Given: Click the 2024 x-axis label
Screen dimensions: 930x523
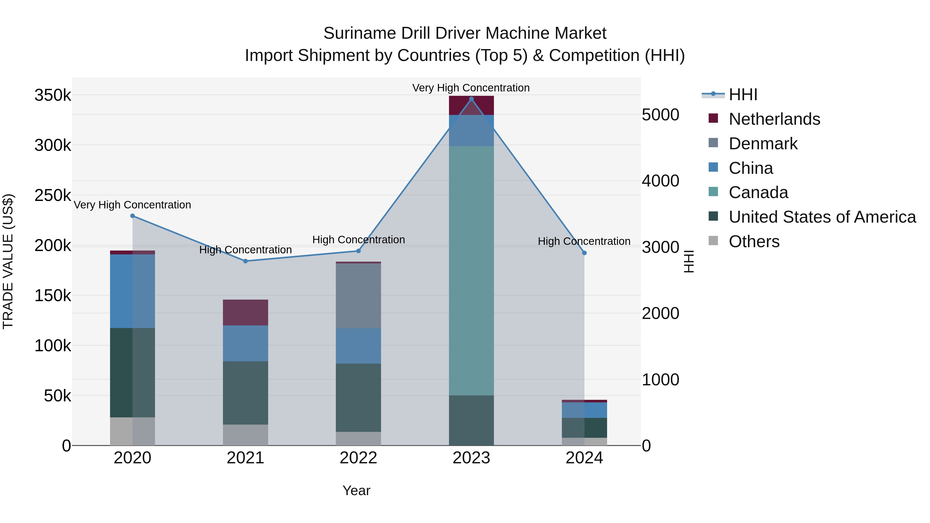Looking at the screenshot, I should (x=585, y=458).
